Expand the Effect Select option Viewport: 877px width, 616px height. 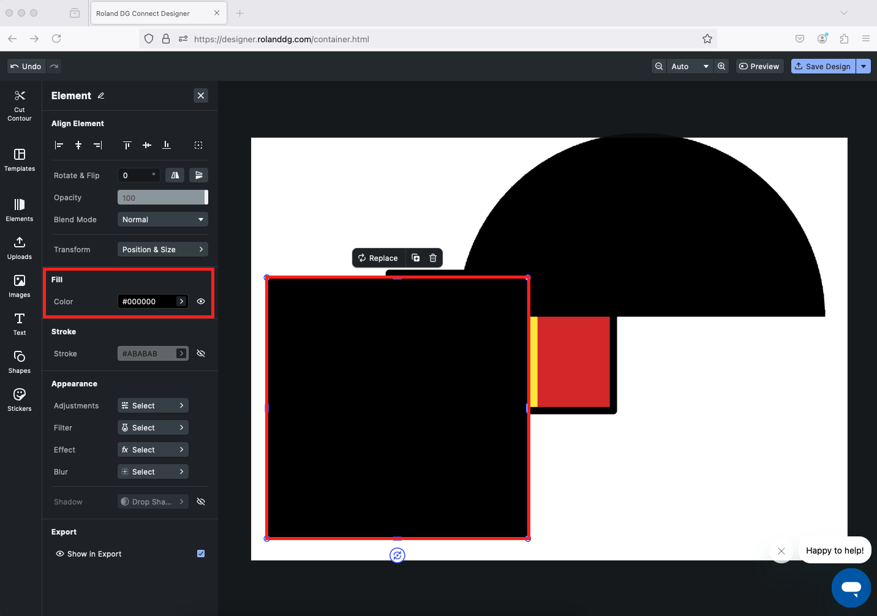[153, 449]
